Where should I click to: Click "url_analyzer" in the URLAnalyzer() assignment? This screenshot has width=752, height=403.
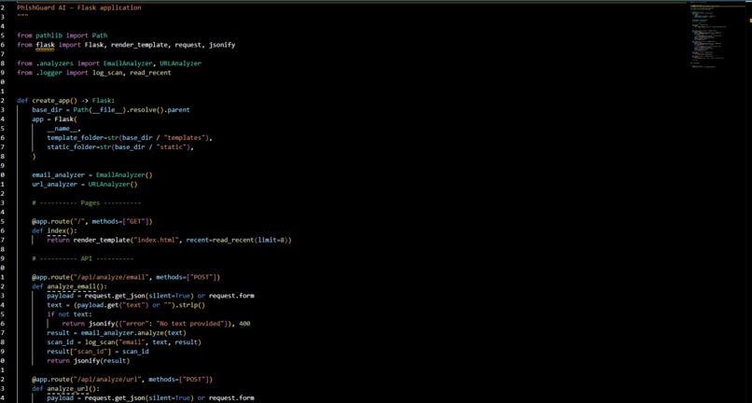(55, 184)
